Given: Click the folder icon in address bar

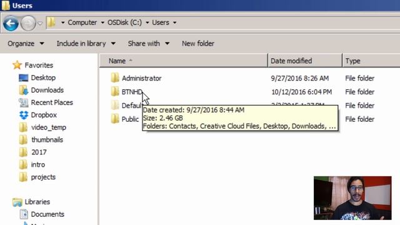Looking at the screenshot, I should tap(51, 22).
